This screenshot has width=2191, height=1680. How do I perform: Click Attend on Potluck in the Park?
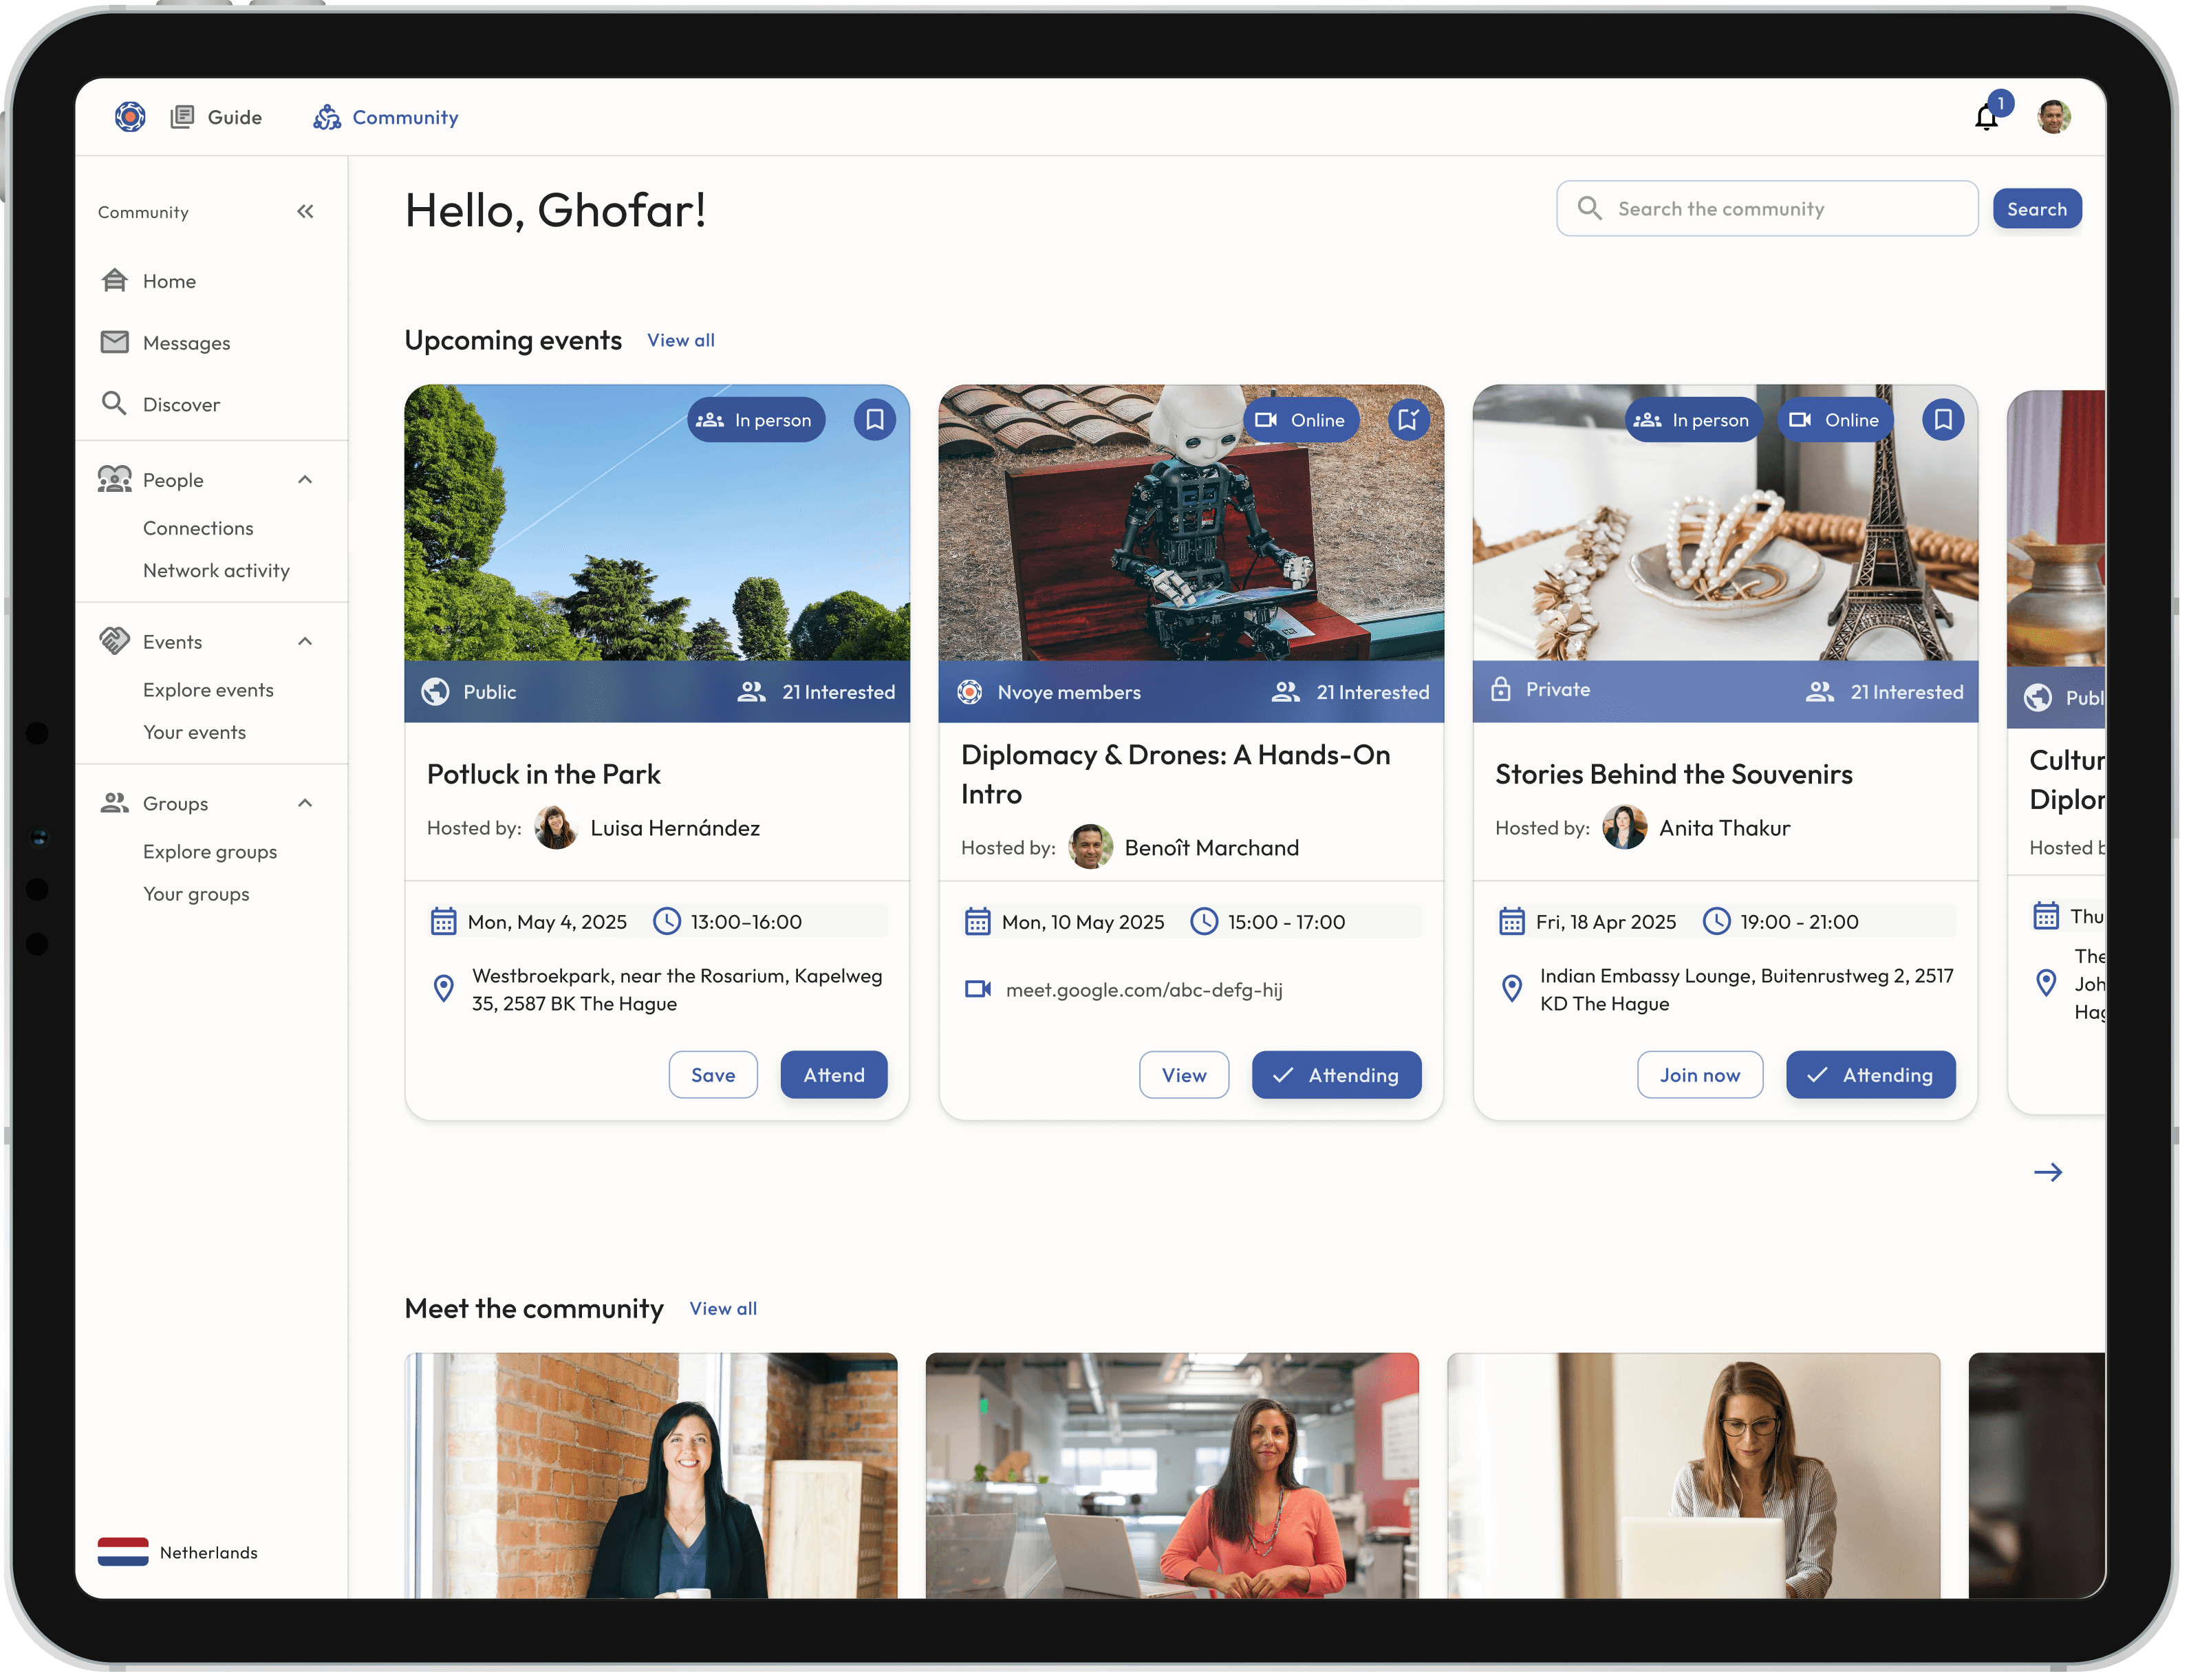click(x=833, y=1075)
